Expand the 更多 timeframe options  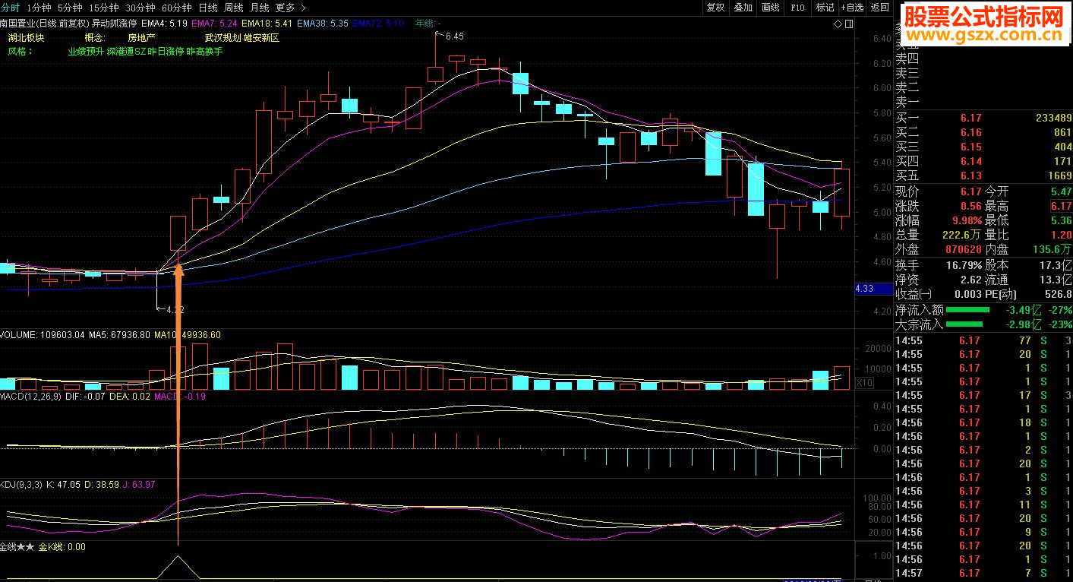[x=289, y=8]
